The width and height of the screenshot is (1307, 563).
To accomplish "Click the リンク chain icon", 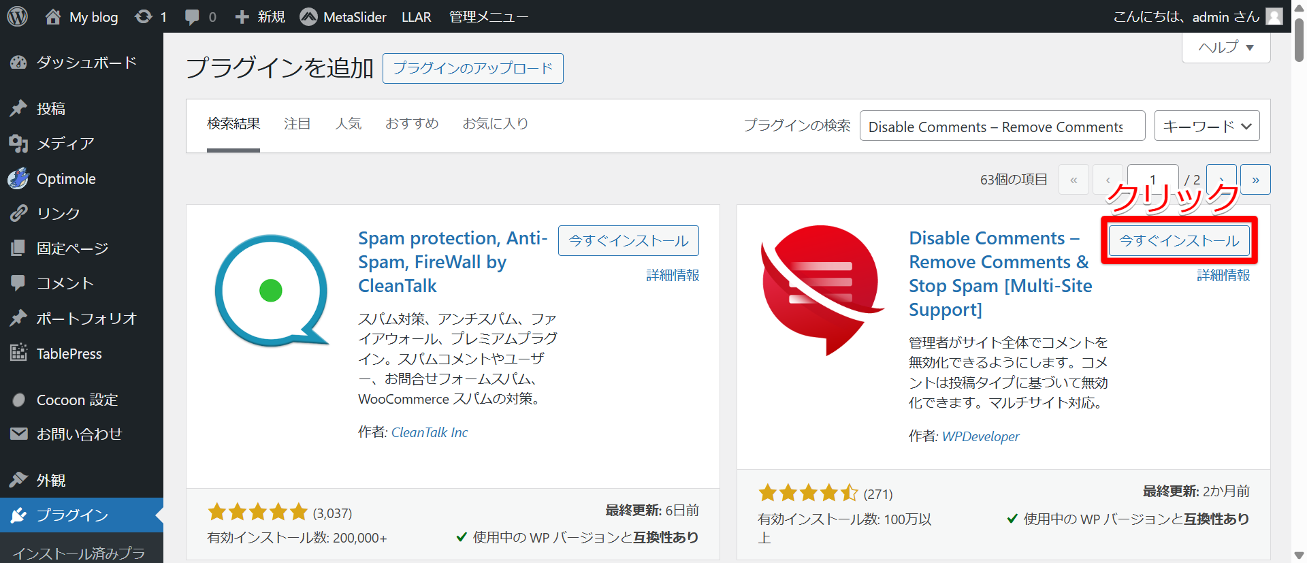I will (18, 214).
